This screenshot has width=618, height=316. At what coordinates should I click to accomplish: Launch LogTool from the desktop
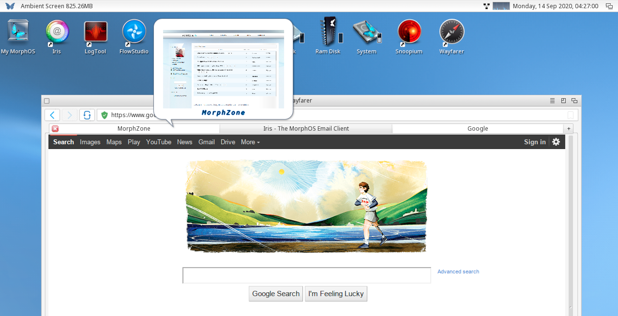[x=95, y=32]
